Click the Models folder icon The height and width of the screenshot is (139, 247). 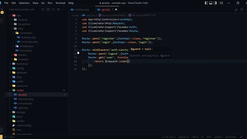15,55
